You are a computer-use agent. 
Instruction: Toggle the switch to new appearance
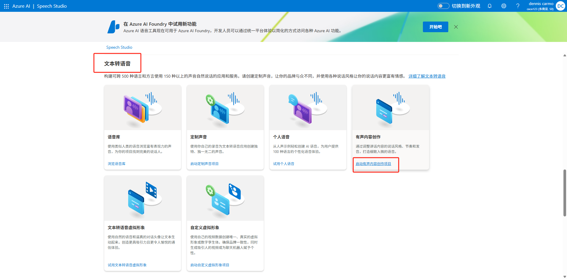coord(443,6)
